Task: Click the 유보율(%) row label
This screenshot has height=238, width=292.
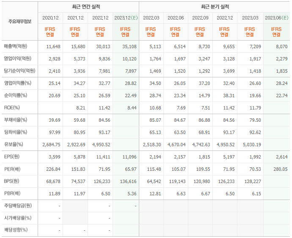Action: (14, 145)
